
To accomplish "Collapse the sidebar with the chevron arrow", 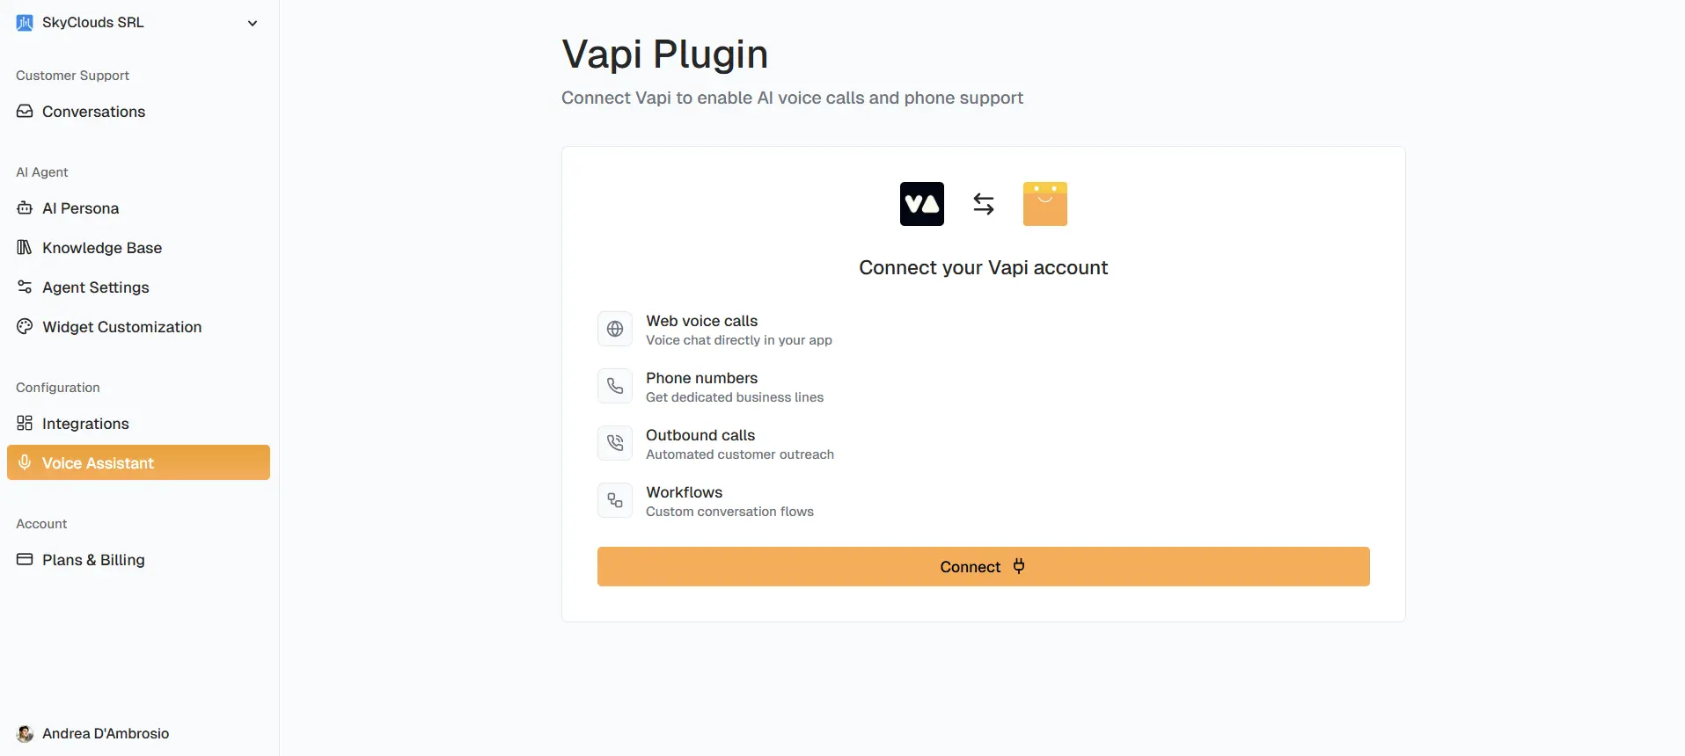I will pos(253,23).
